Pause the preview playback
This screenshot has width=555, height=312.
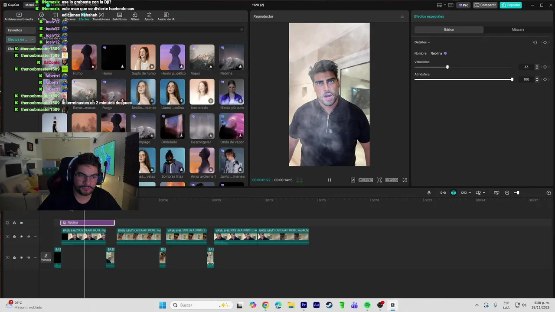click(329, 180)
